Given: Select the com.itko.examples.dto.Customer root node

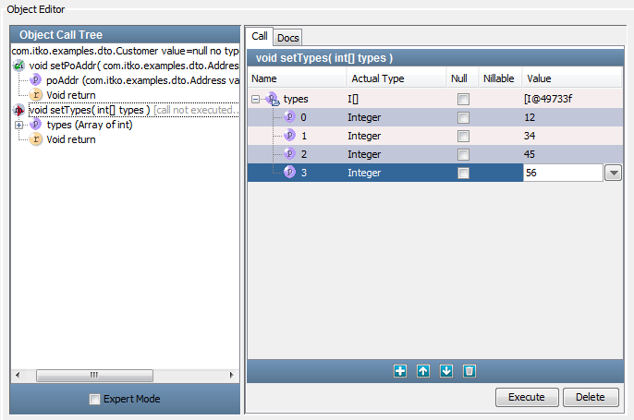Looking at the screenshot, I should point(125,51).
